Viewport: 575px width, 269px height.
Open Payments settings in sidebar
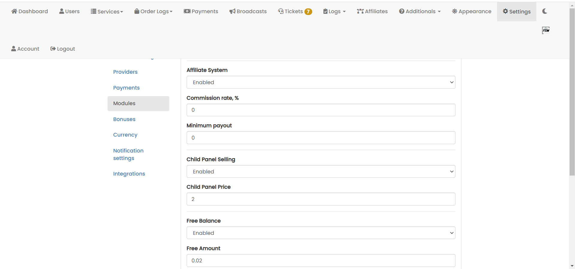coord(126,88)
